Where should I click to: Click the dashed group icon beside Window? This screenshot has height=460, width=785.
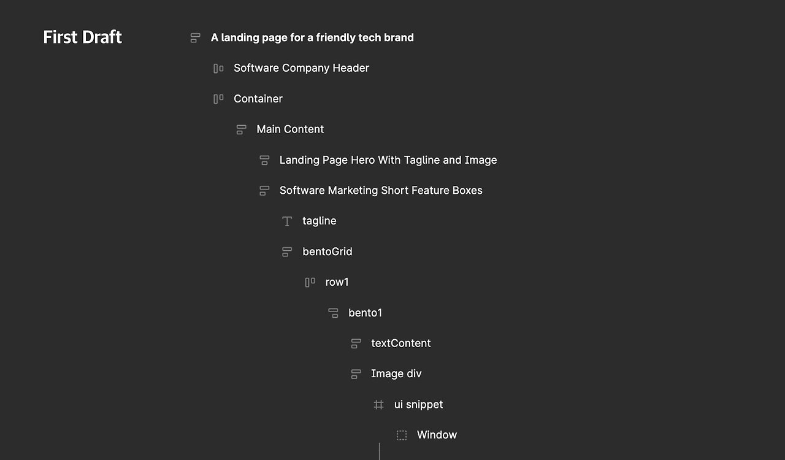[x=402, y=435]
